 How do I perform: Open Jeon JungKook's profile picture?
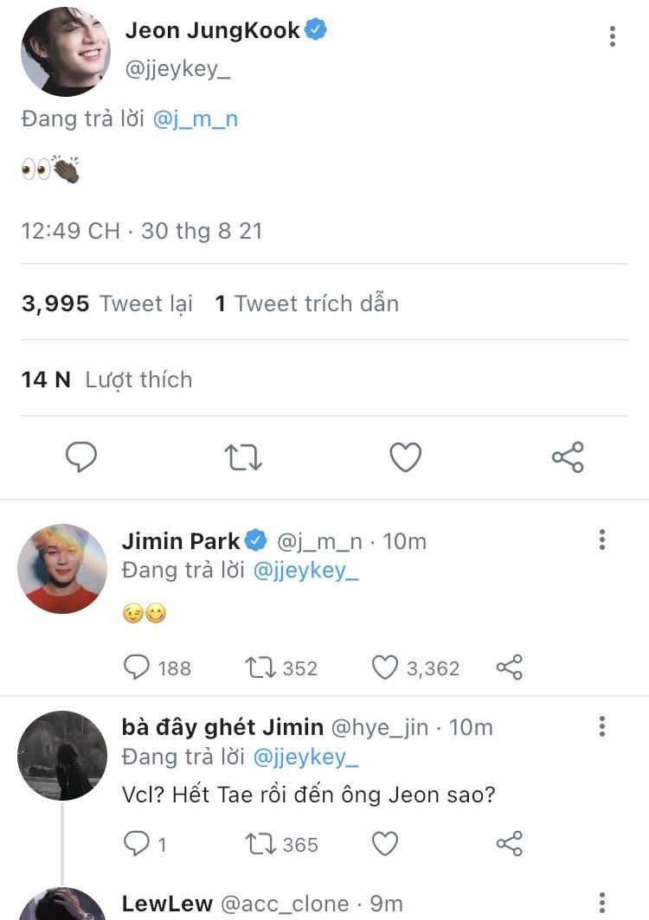[x=66, y=52]
